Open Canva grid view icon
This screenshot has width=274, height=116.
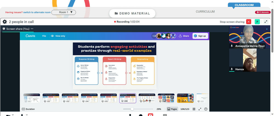tap(194, 109)
